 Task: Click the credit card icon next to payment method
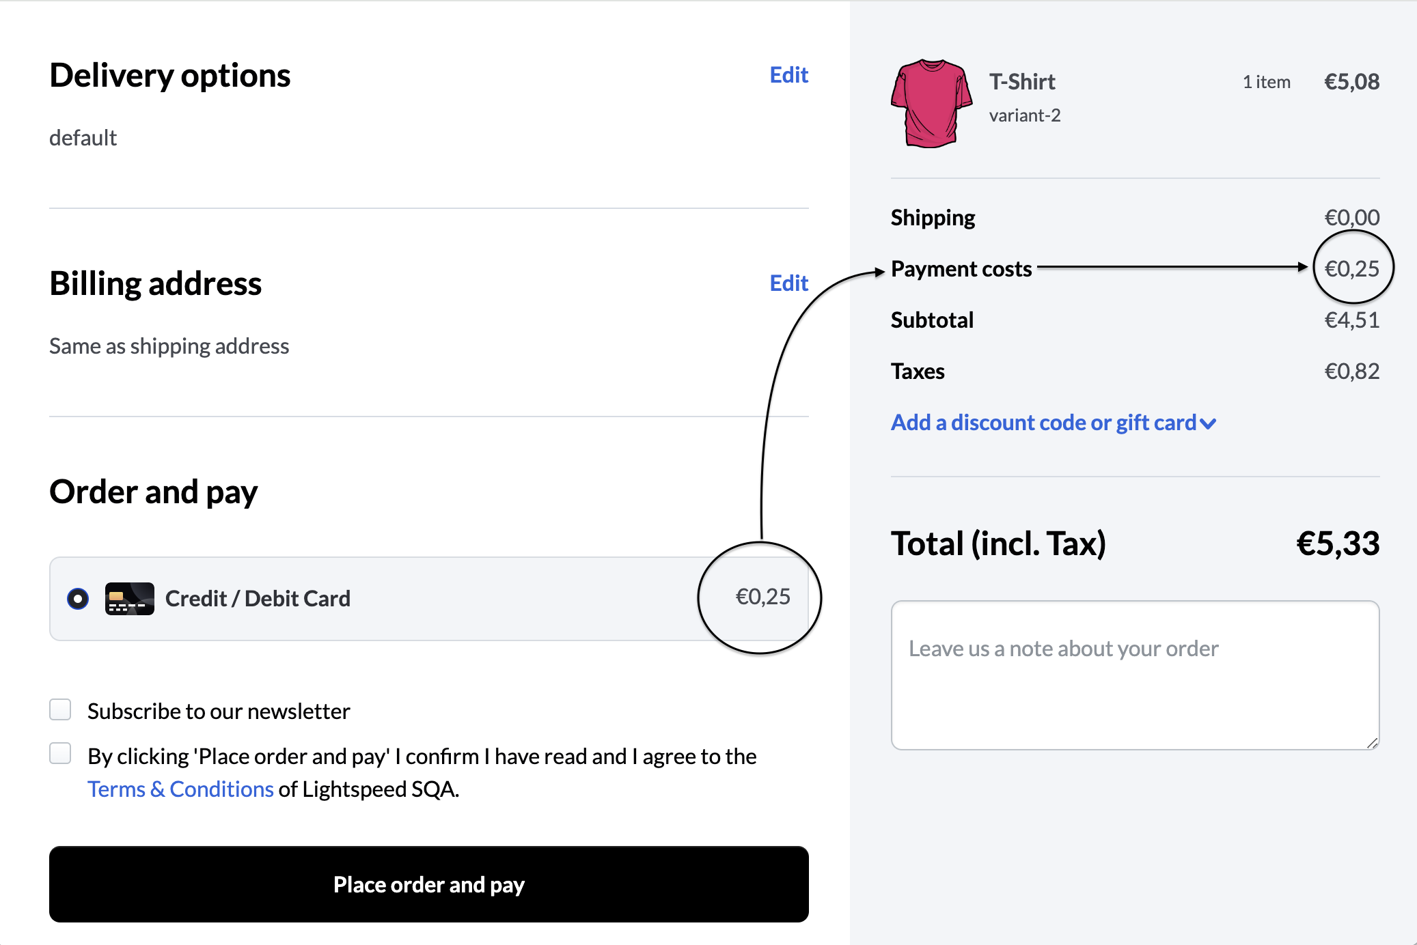pos(130,598)
